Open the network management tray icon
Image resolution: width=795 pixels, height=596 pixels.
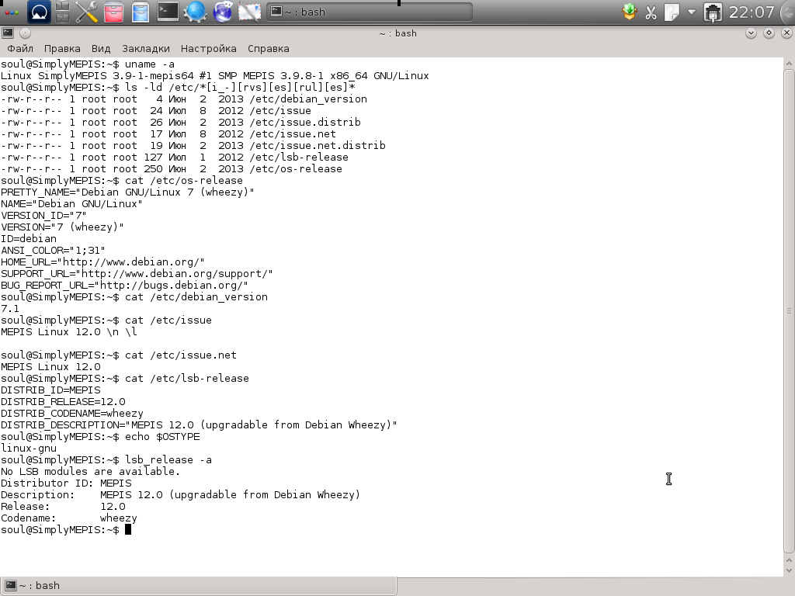coord(713,12)
